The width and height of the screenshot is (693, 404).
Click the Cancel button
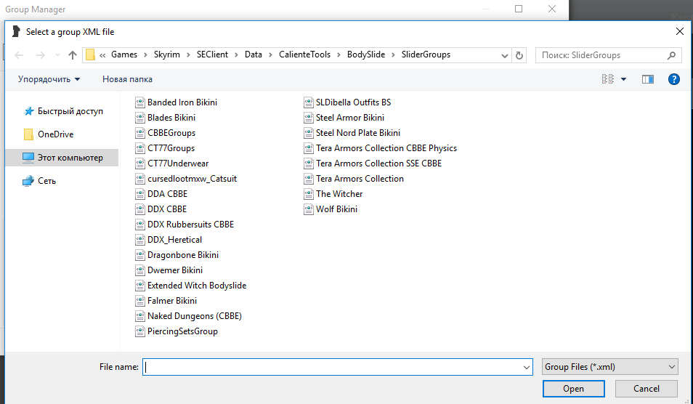pos(646,389)
